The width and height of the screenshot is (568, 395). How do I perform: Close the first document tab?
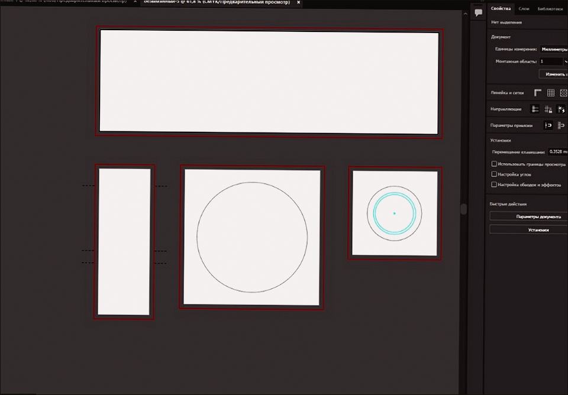tap(135, 2)
